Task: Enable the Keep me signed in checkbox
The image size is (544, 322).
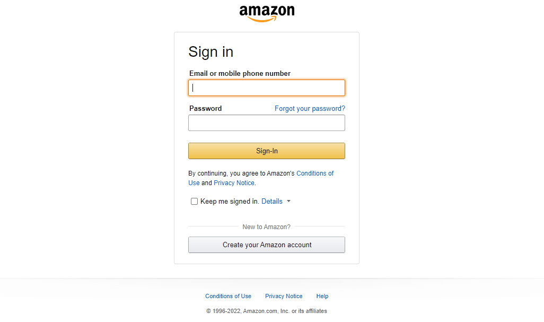Action: tap(194, 201)
